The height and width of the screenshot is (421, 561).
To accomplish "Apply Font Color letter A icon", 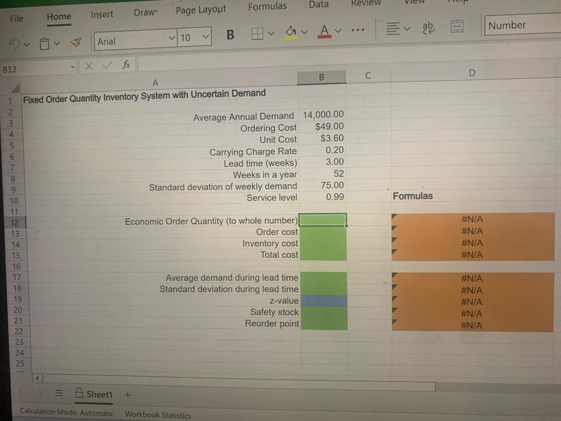I will (324, 31).
